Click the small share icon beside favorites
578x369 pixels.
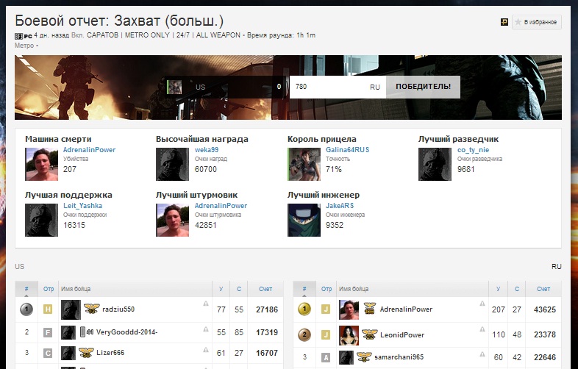(x=504, y=23)
